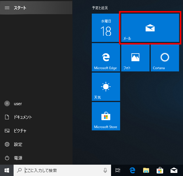Screen dimensions: 183x176
Task: Open the calendar tile showing 18
Action: pos(106,28)
